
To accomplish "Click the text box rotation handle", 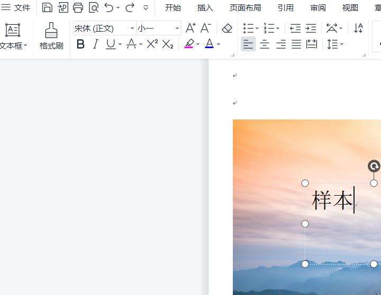I will pos(374,167).
